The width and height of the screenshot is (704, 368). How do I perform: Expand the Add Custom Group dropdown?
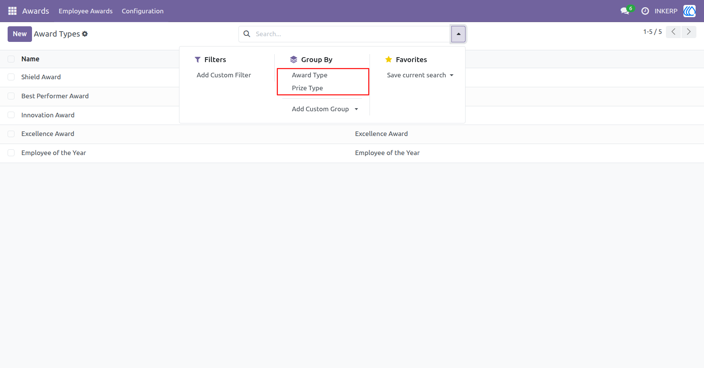coord(325,109)
